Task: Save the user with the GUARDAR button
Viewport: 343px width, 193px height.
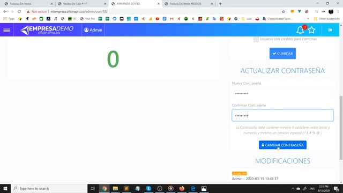Action: pyautogui.click(x=282, y=54)
